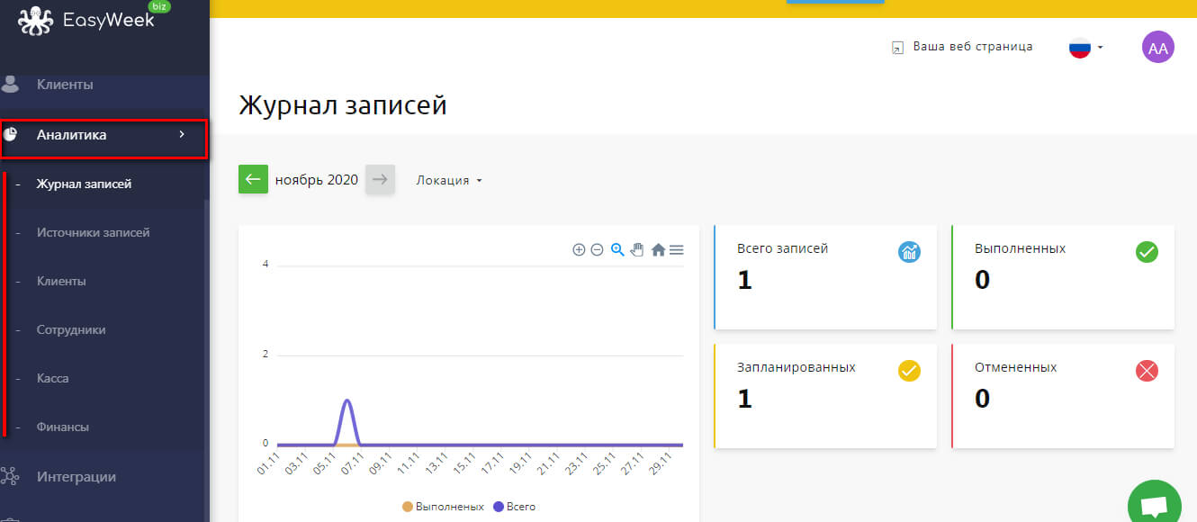Toggle the Всего series in chart legend

click(514, 507)
